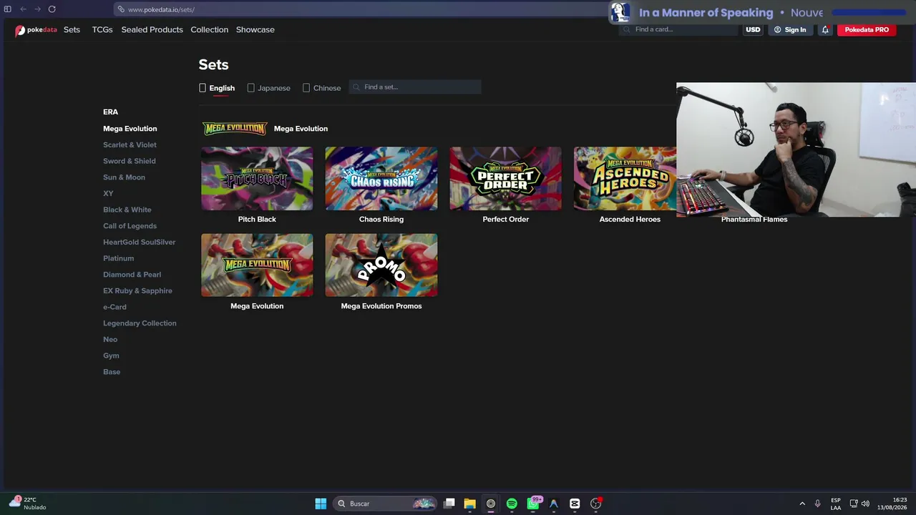Click the browser address bar URL

(x=161, y=9)
